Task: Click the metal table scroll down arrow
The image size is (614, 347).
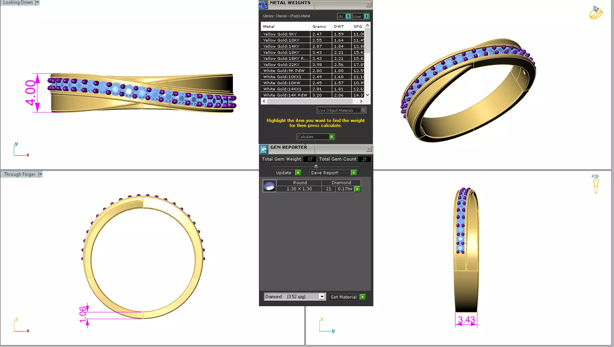Action: click(x=368, y=95)
